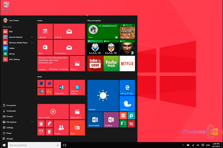Screen dimensions: 223x148
Task: Open the Netflix tile
Action: [x=127, y=63]
